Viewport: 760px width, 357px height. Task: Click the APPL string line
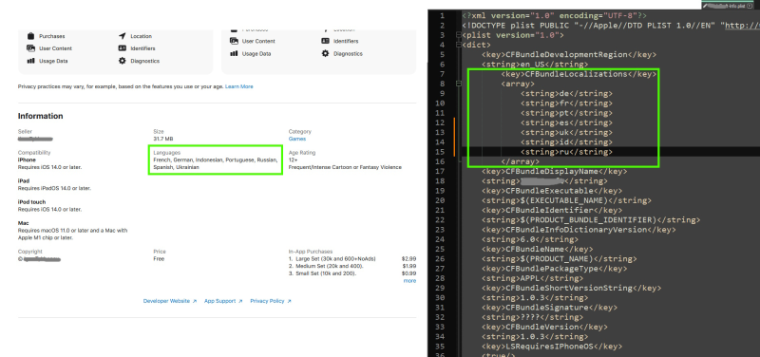pyautogui.click(x=532, y=278)
